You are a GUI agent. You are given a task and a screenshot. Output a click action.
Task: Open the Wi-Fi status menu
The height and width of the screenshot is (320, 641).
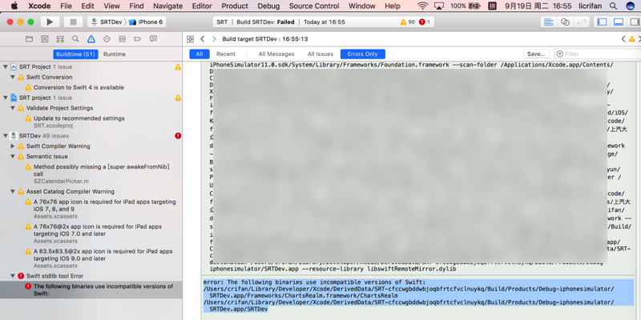423,6
